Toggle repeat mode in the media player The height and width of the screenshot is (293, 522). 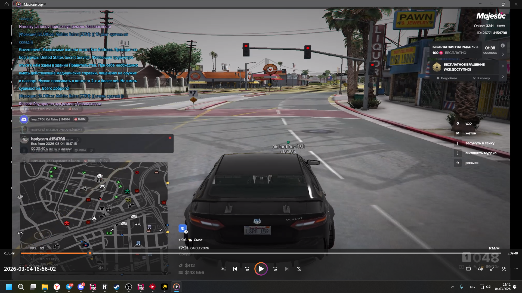click(x=299, y=269)
